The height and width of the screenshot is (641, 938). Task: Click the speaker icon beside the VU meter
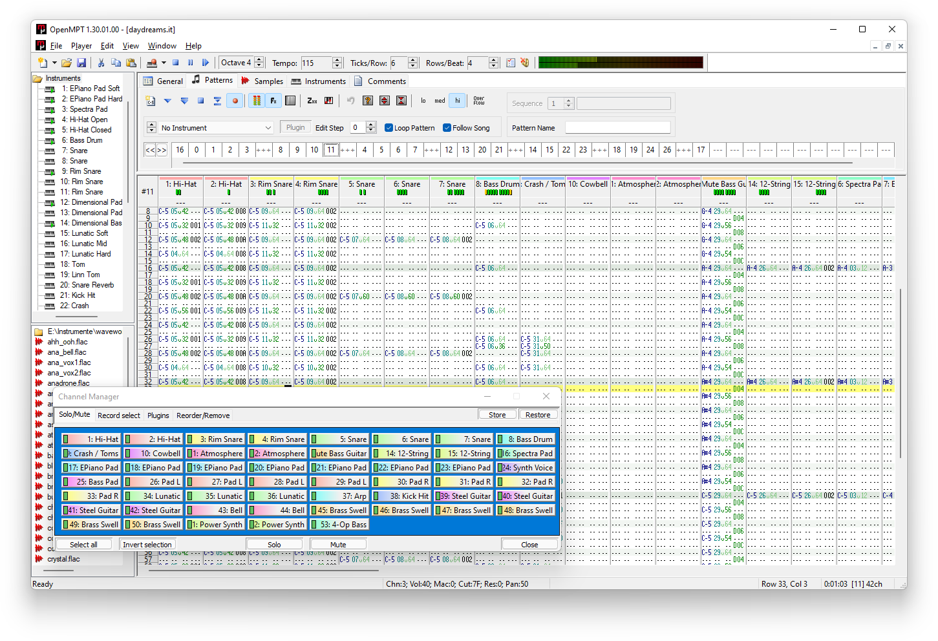click(x=525, y=63)
